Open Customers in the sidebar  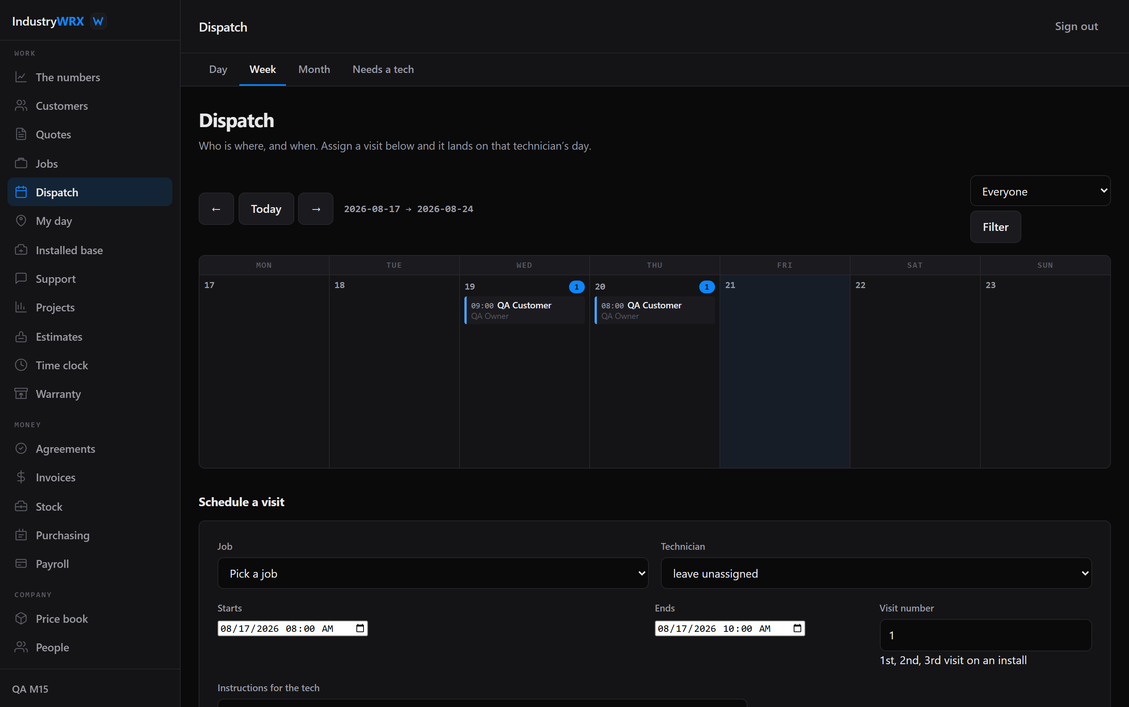click(90, 106)
